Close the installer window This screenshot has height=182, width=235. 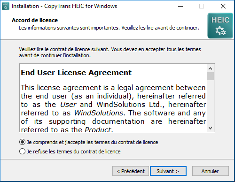[x=223, y=6]
